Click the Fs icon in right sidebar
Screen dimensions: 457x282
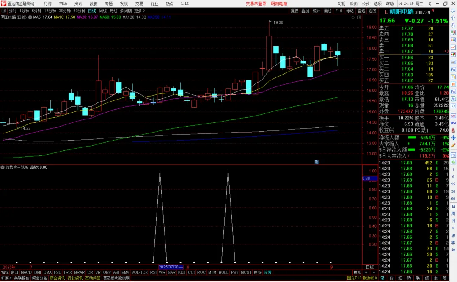(x=453, y=155)
